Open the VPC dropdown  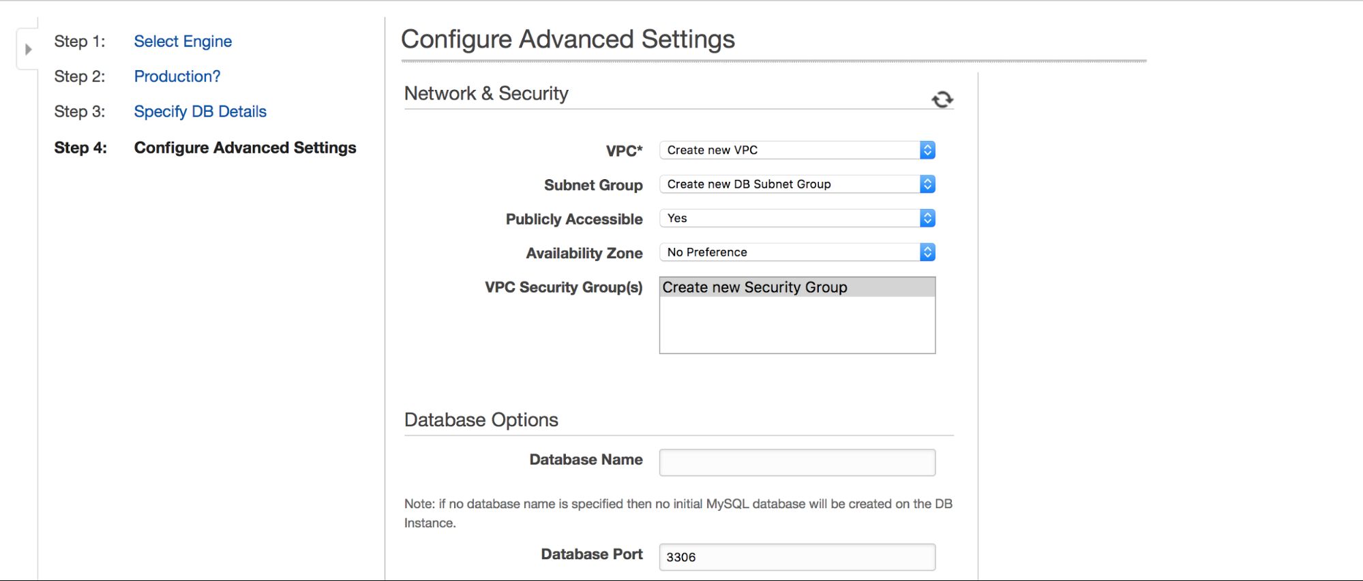[797, 150]
